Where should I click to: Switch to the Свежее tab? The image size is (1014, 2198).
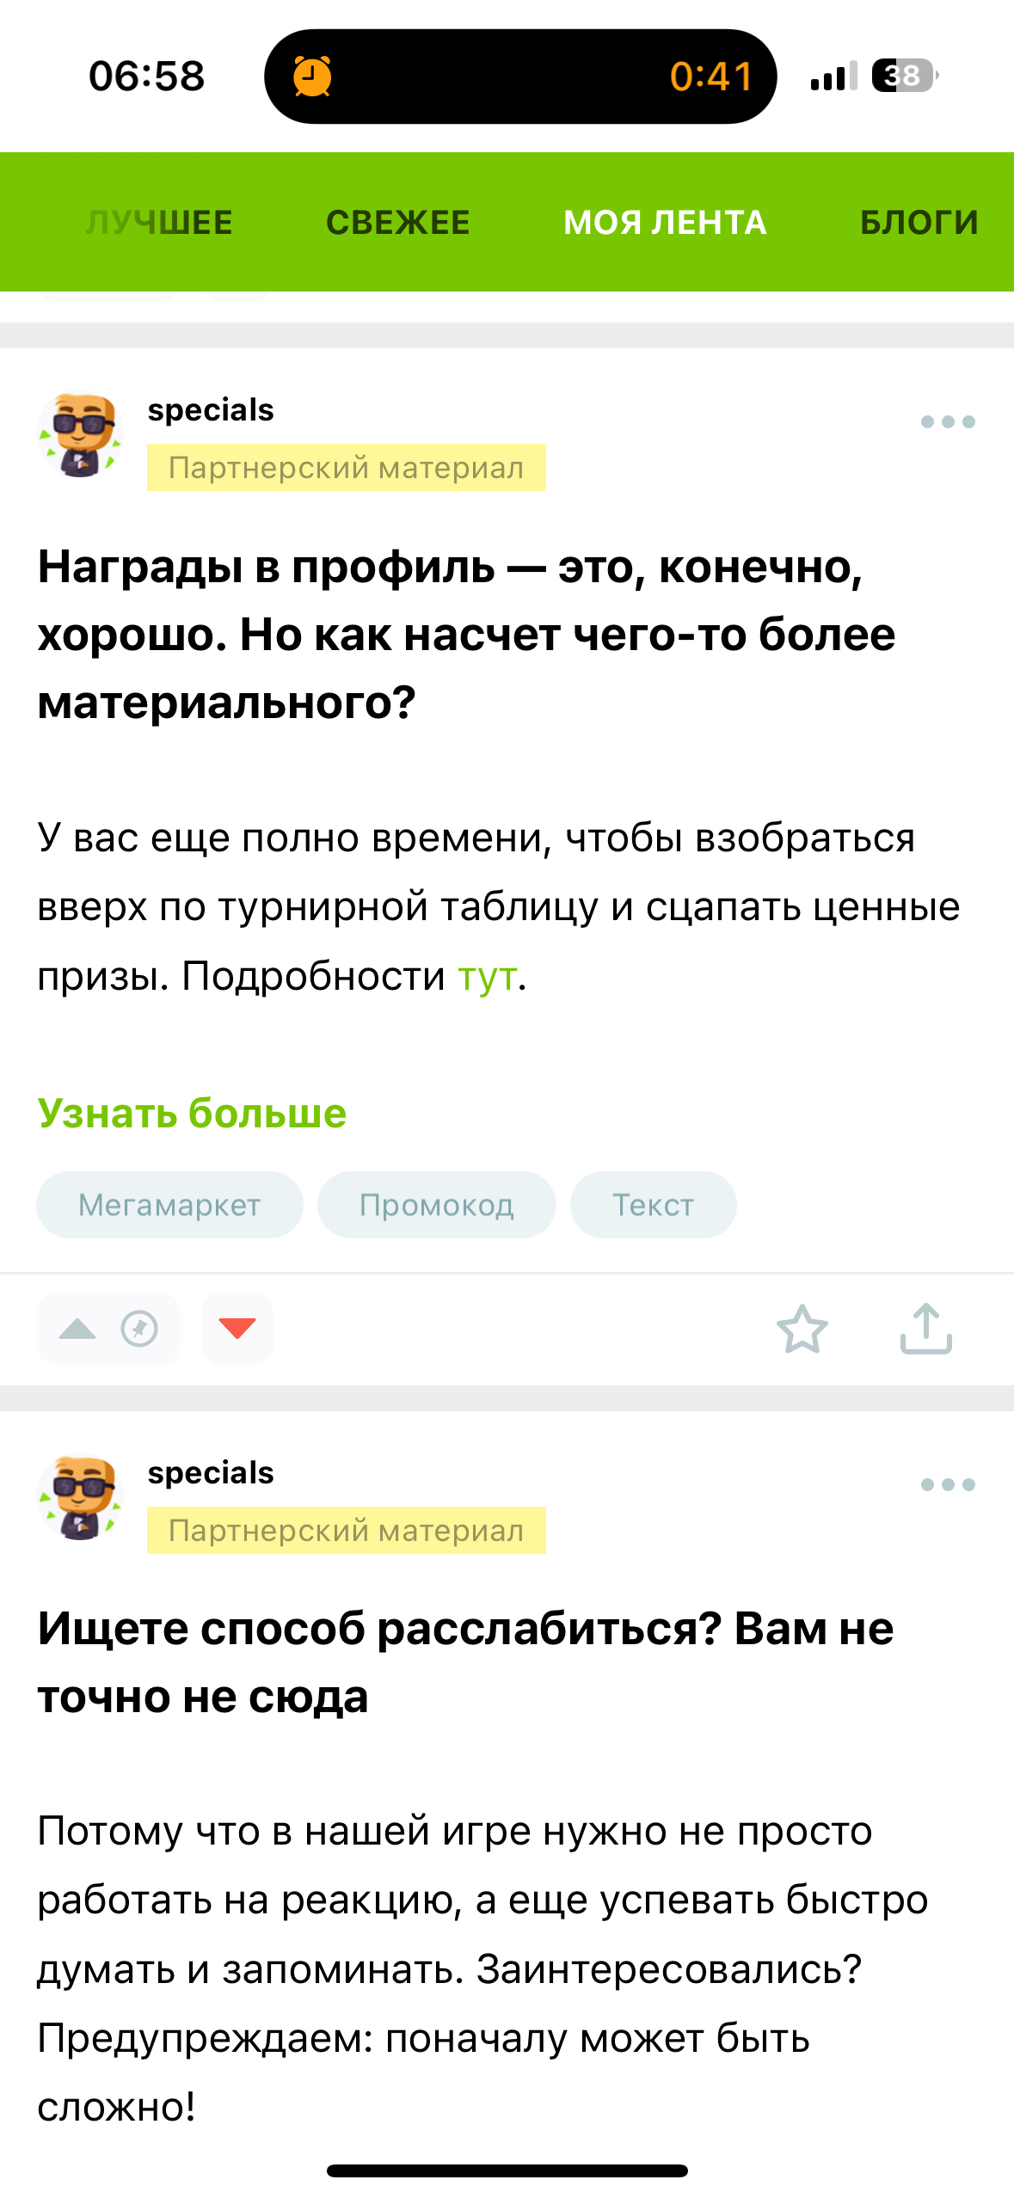tap(397, 223)
